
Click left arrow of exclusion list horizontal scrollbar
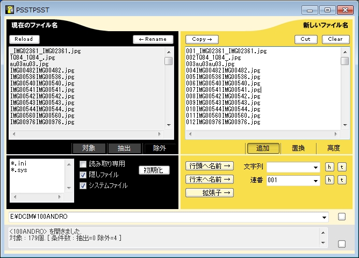coord(15,197)
